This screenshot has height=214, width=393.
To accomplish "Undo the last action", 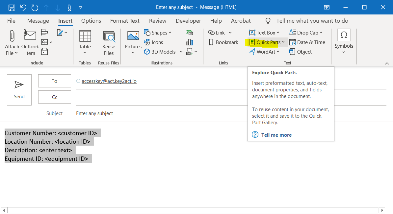I will pos(23,7).
